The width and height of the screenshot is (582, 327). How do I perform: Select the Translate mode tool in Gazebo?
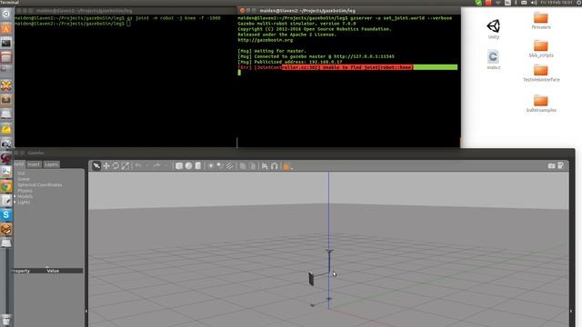tap(106, 165)
